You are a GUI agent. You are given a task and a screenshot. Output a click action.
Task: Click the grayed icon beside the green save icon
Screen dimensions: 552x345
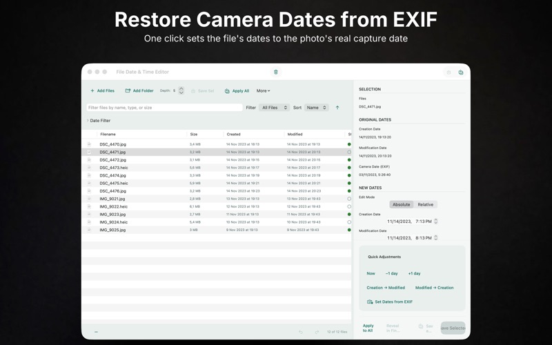pyautogui.click(x=448, y=72)
